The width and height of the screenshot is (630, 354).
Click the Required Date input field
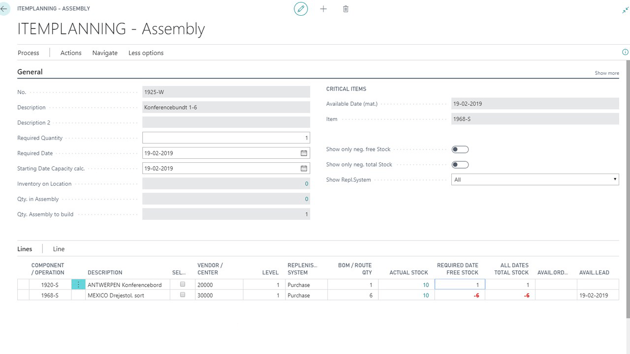(226, 153)
